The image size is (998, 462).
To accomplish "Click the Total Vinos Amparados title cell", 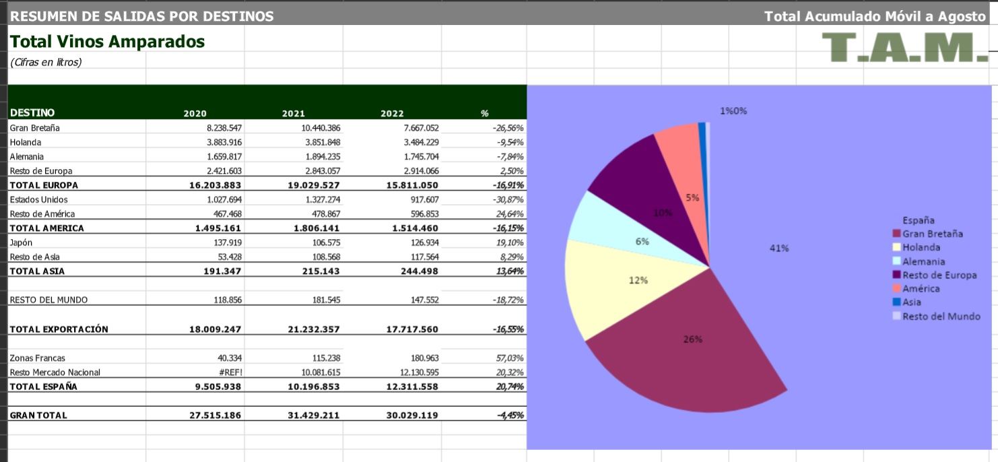I will pos(107,42).
